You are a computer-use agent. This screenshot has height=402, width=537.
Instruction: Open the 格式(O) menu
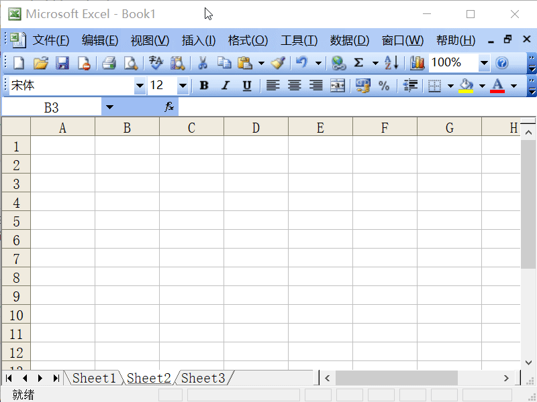(248, 40)
